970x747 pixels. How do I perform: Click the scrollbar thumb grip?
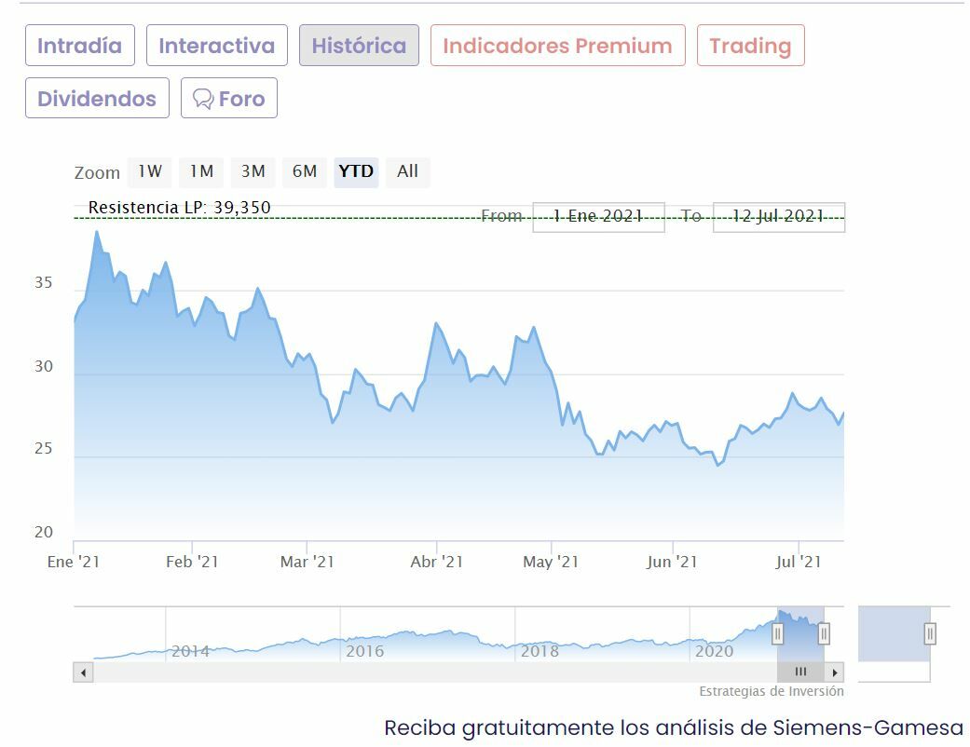click(x=800, y=672)
